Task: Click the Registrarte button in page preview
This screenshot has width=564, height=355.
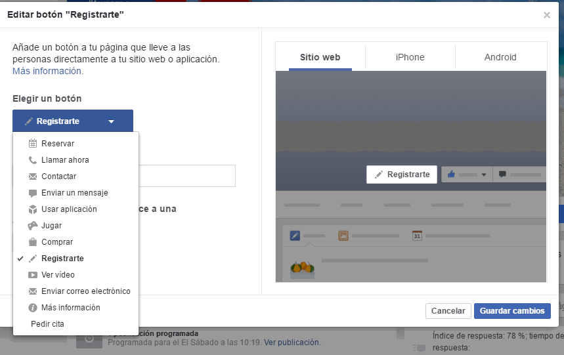Action: pyautogui.click(x=402, y=175)
